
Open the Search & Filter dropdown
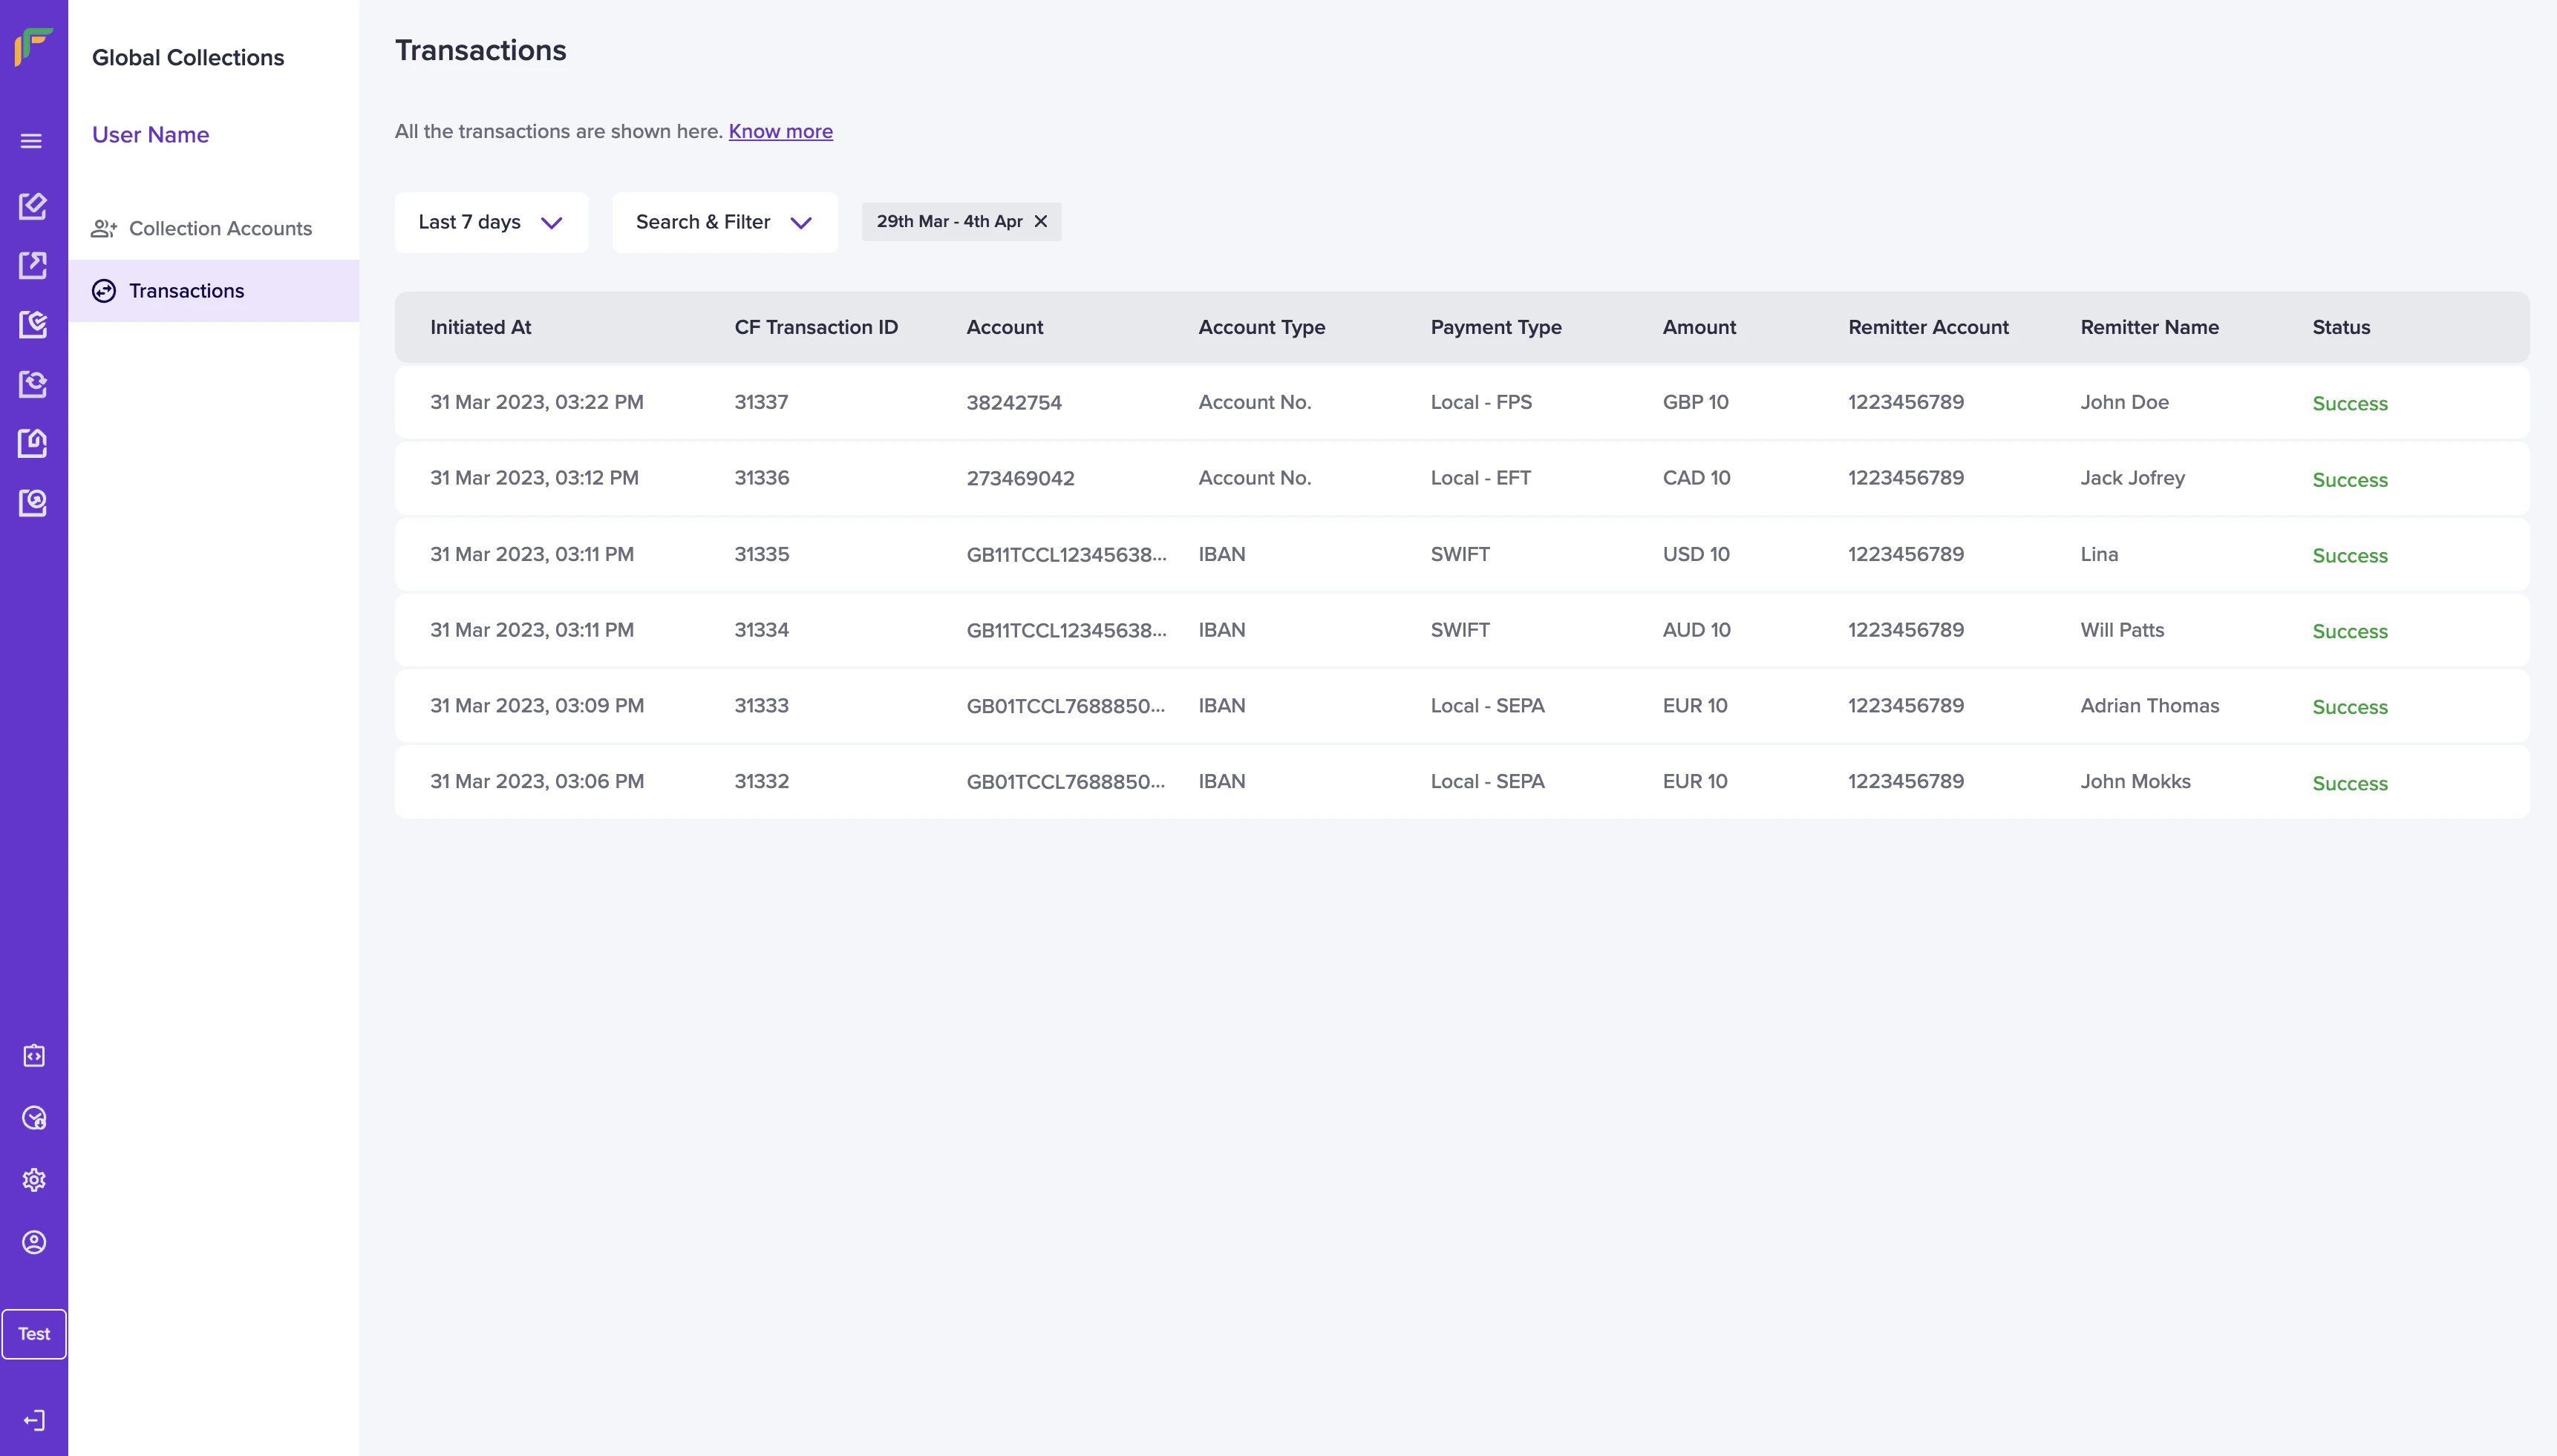coord(725,222)
